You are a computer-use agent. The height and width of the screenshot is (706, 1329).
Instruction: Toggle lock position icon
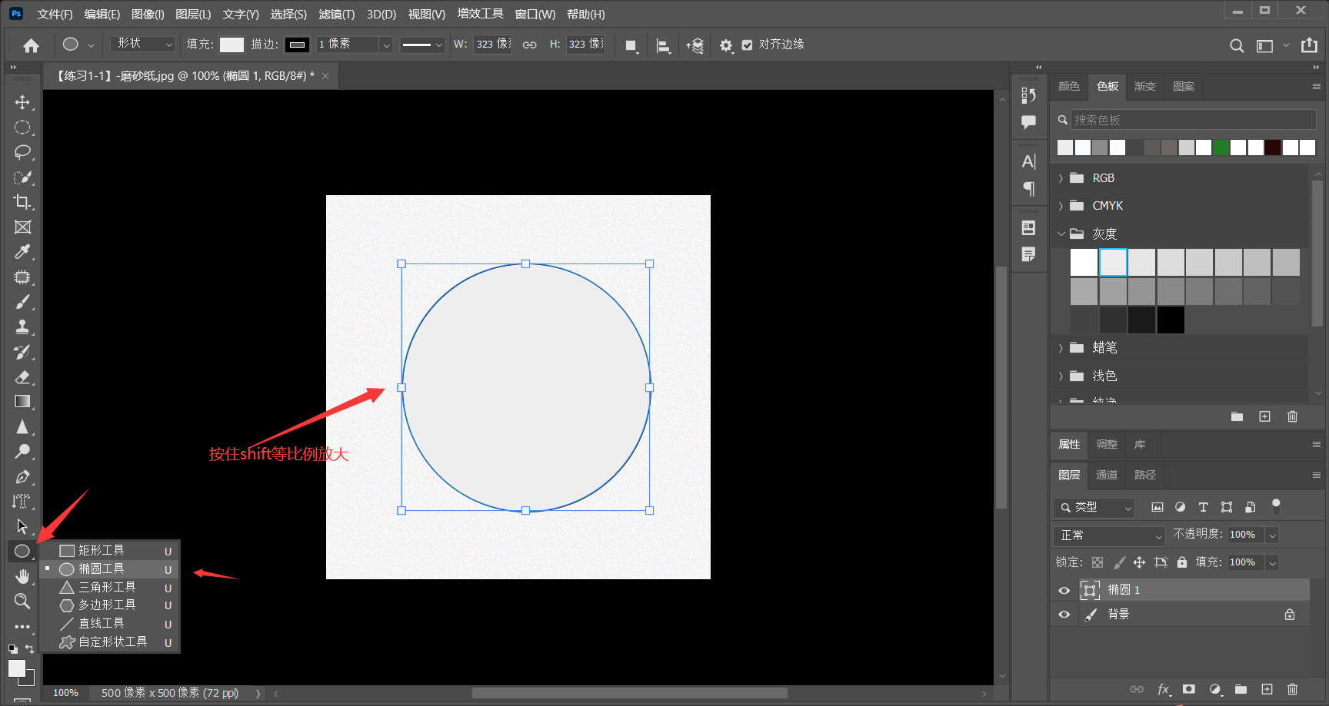coord(1139,562)
